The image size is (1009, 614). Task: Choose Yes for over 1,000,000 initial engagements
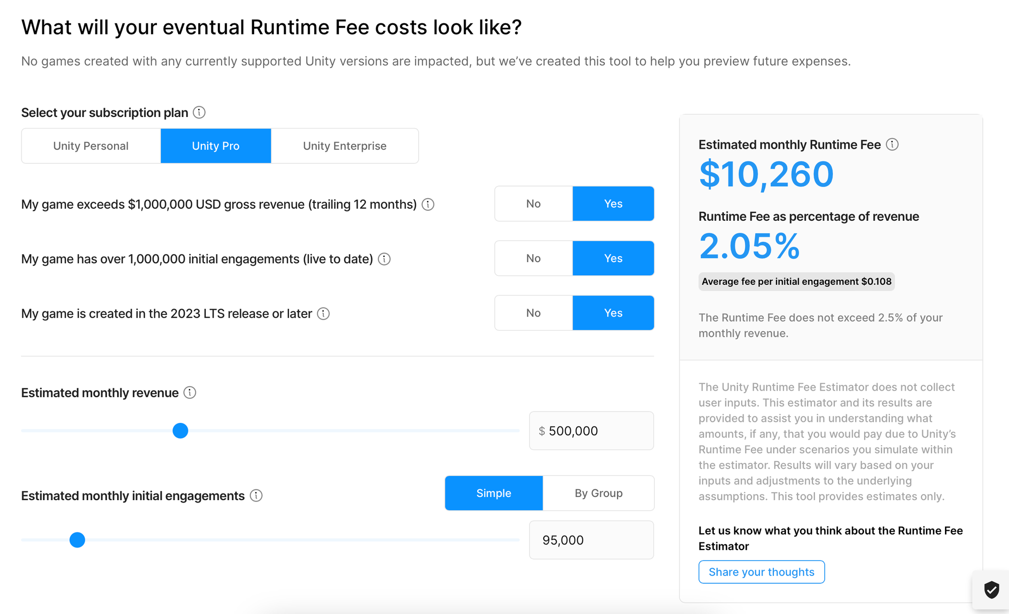[x=613, y=258]
